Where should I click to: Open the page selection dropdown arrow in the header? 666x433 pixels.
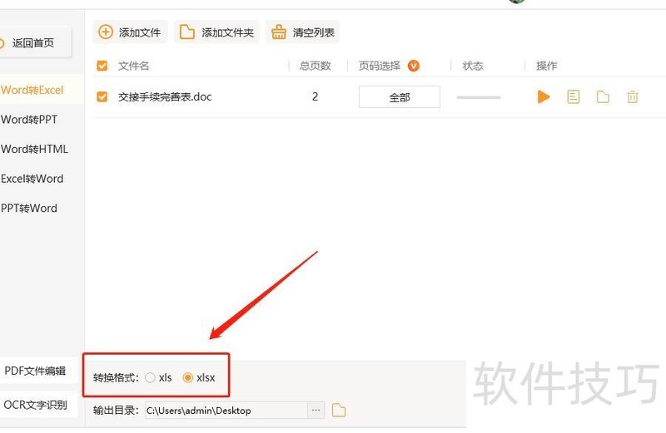pos(413,66)
